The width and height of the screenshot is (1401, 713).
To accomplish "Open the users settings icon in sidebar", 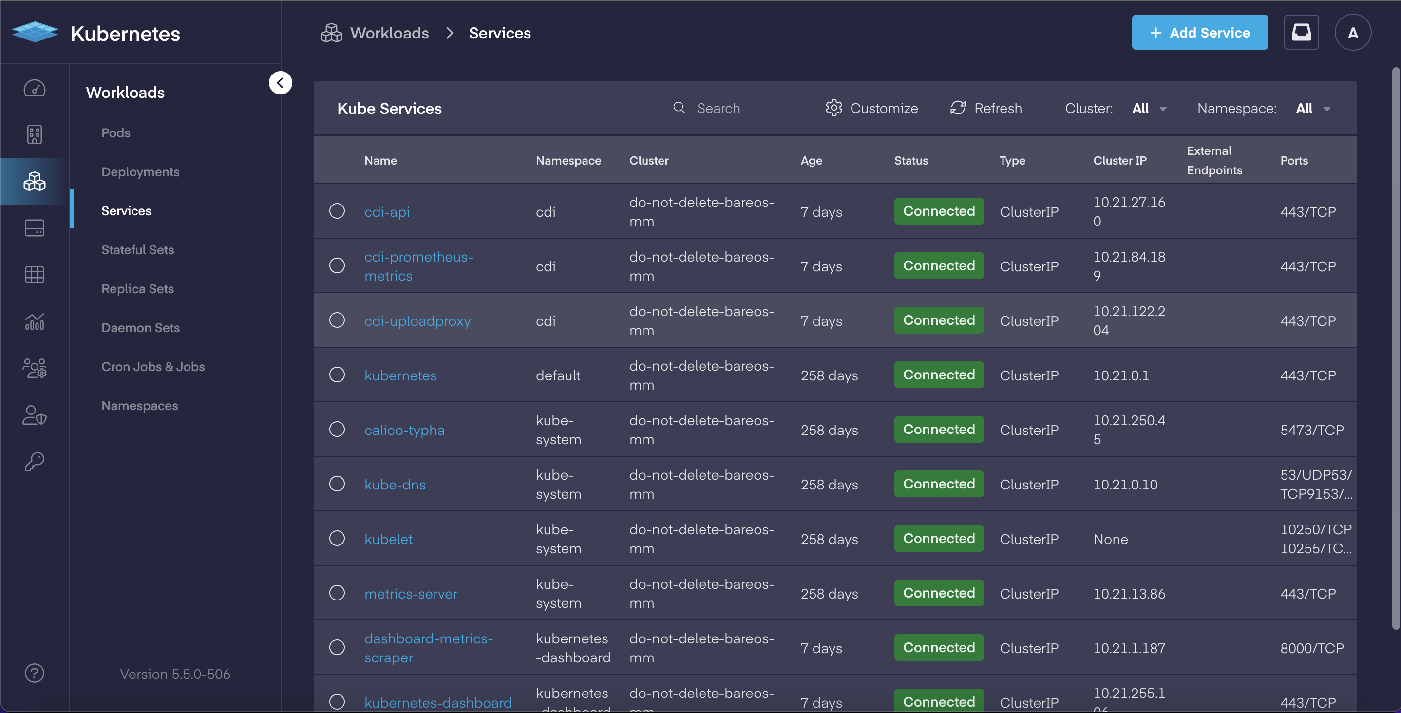I will pyautogui.click(x=34, y=368).
